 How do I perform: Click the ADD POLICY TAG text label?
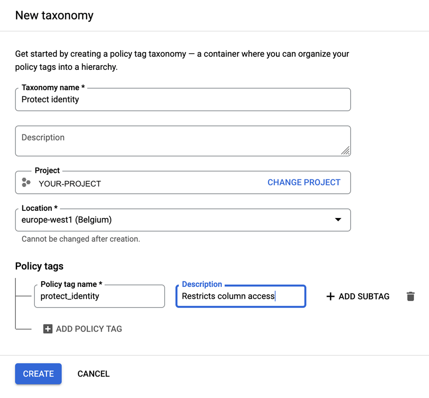point(89,329)
